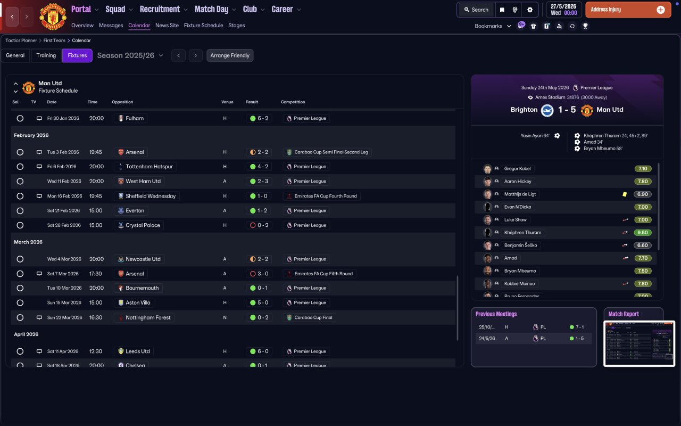The image size is (681, 426).
Task: Open the Portal dropdown menu
Action: 85,9
